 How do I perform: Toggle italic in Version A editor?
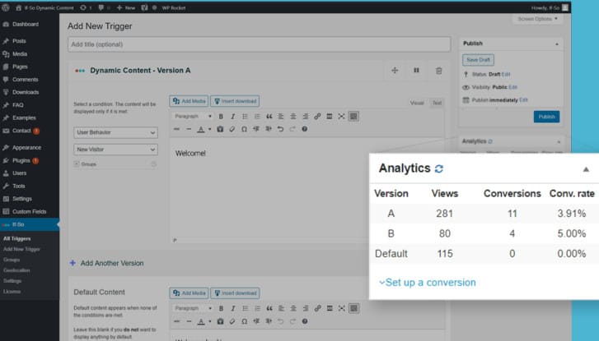[x=232, y=117]
